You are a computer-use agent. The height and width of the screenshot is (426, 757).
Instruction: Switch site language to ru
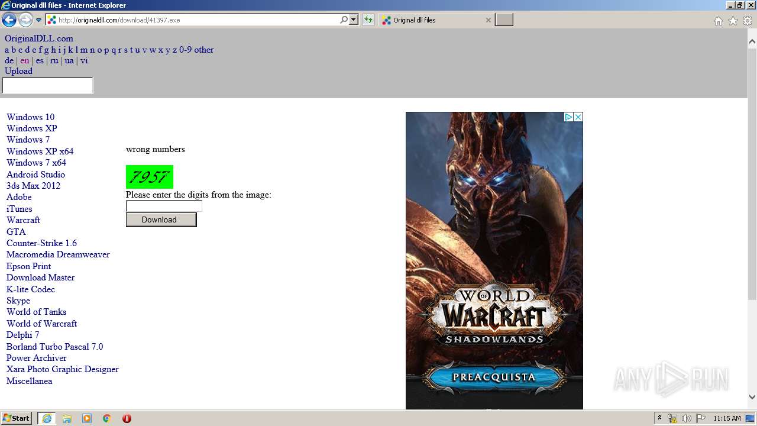54,60
